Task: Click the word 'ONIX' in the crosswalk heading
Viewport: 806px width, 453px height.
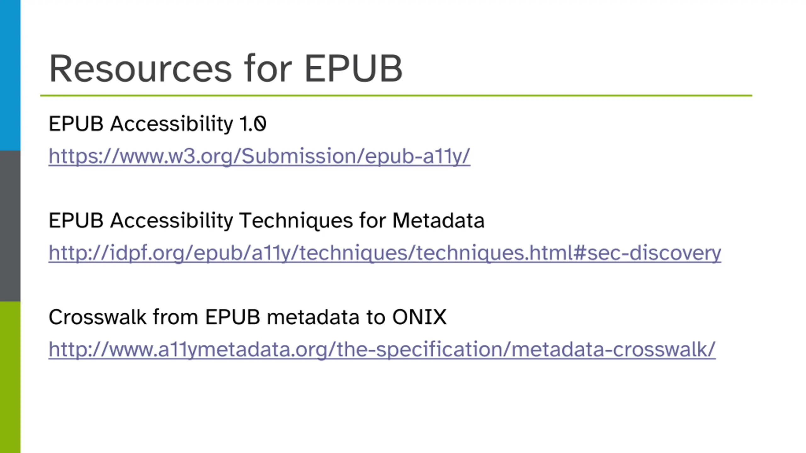Action: coord(419,317)
